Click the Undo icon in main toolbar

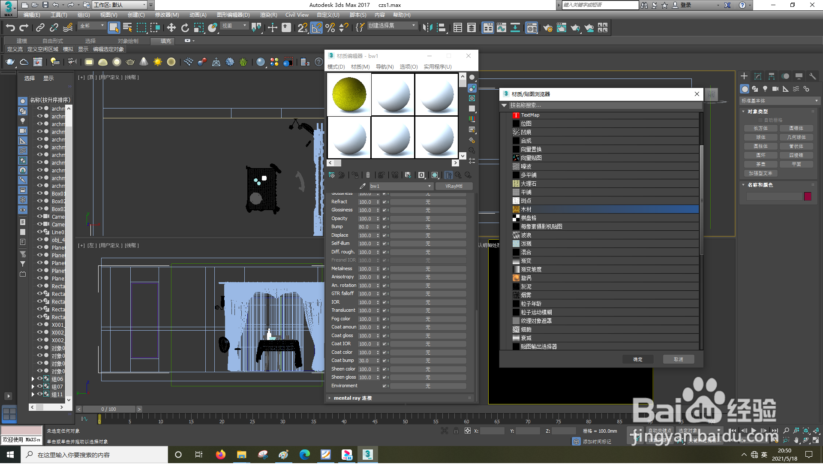click(x=10, y=28)
